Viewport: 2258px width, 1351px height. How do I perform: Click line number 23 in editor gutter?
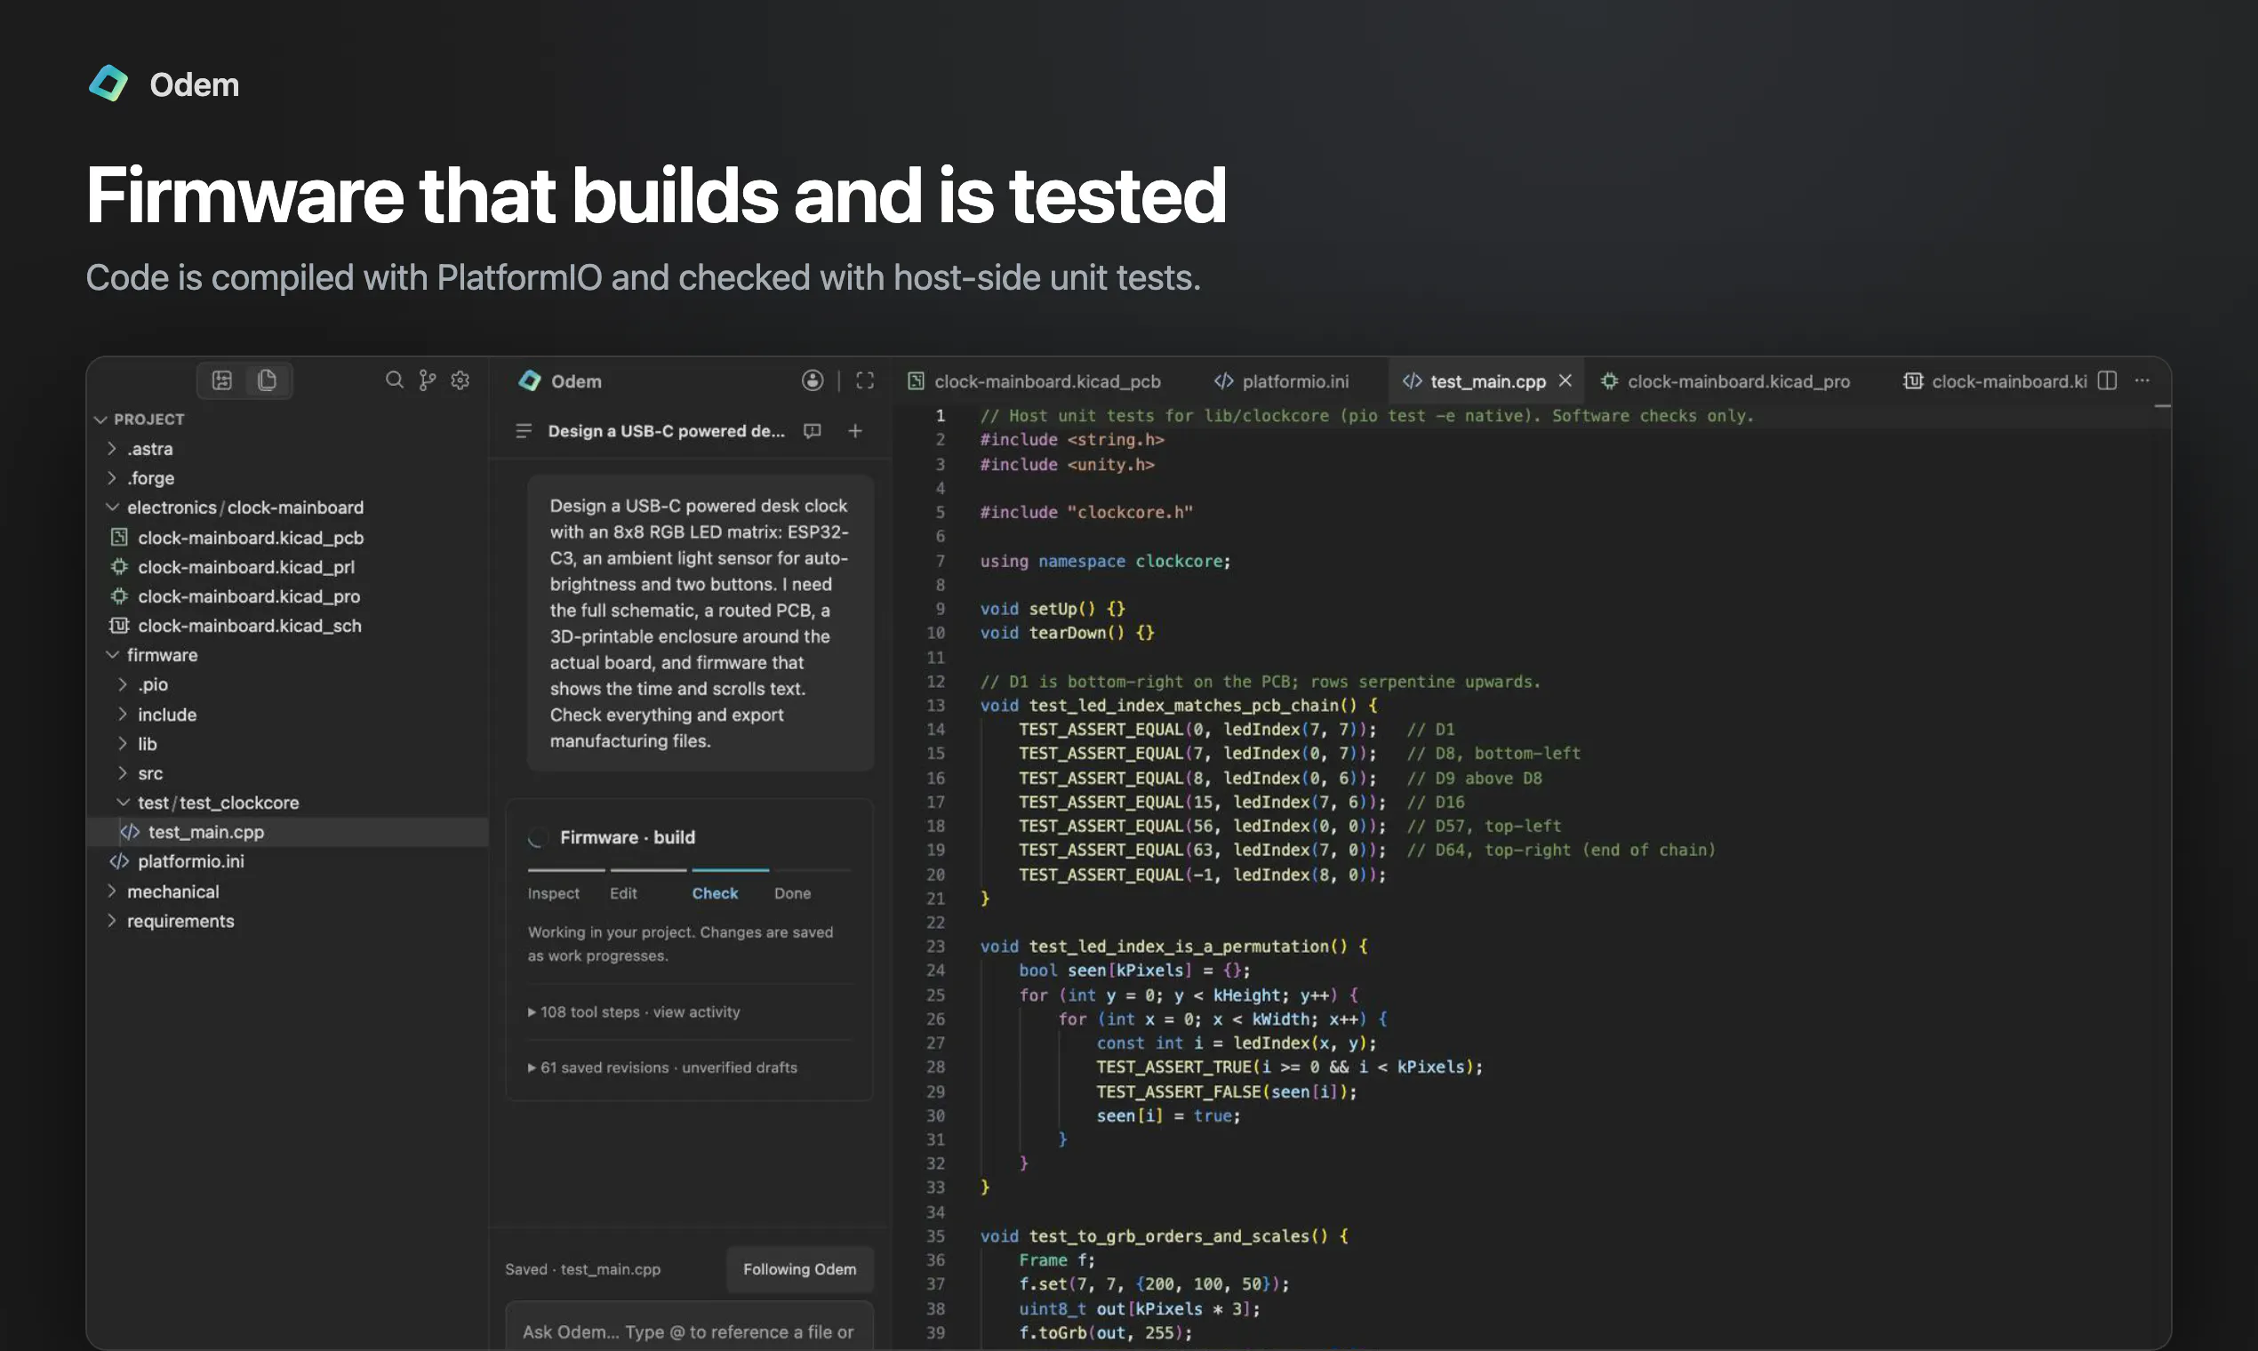(936, 947)
